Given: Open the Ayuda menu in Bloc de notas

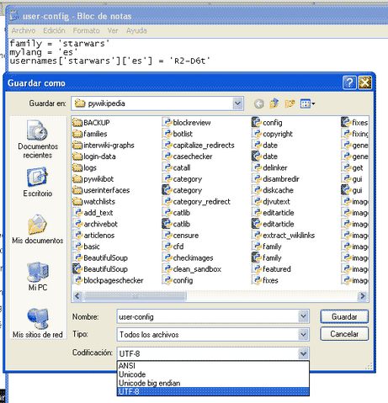Looking at the screenshot, I should click(136, 30).
